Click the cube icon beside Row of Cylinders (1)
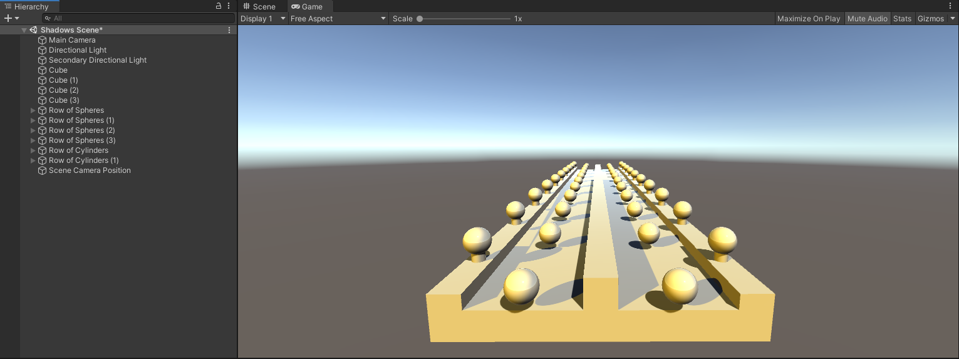This screenshot has height=359, width=959. [43, 160]
